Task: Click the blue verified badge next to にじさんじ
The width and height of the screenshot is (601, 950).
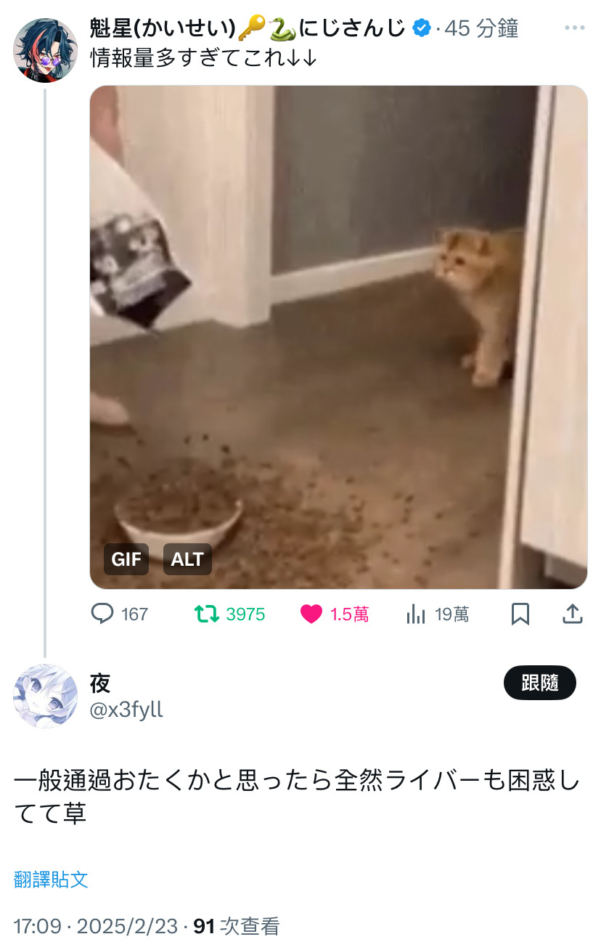Action: [x=422, y=28]
